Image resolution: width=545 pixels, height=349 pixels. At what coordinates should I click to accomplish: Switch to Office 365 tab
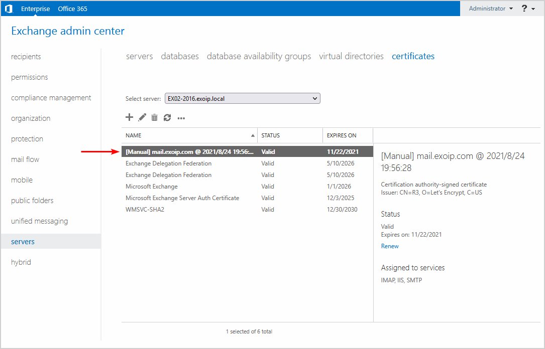(x=73, y=9)
